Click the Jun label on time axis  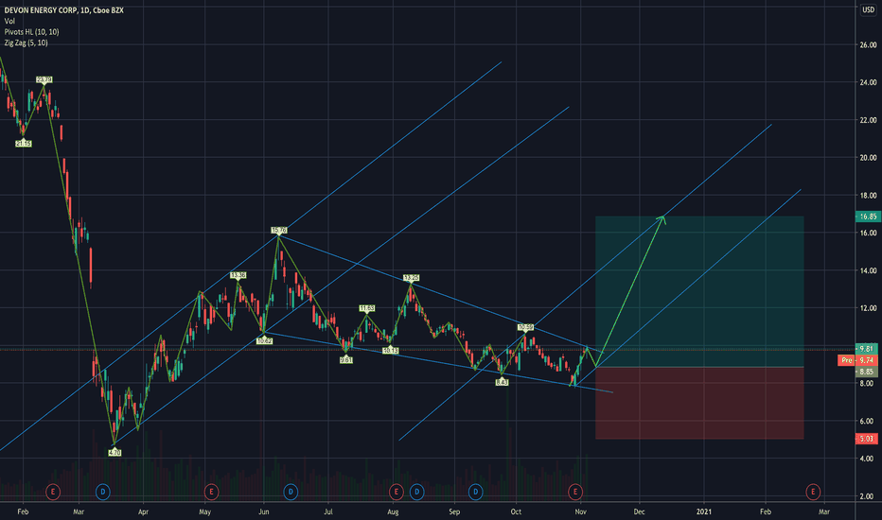click(264, 511)
